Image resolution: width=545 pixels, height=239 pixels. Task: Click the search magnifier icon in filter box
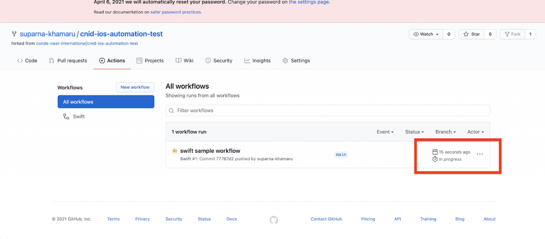(171, 111)
